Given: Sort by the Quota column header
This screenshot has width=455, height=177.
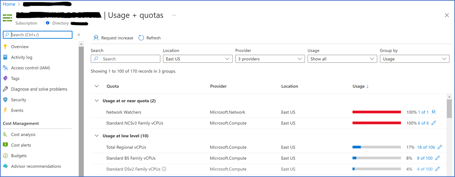Looking at the screenshot, I should [113, 86].
